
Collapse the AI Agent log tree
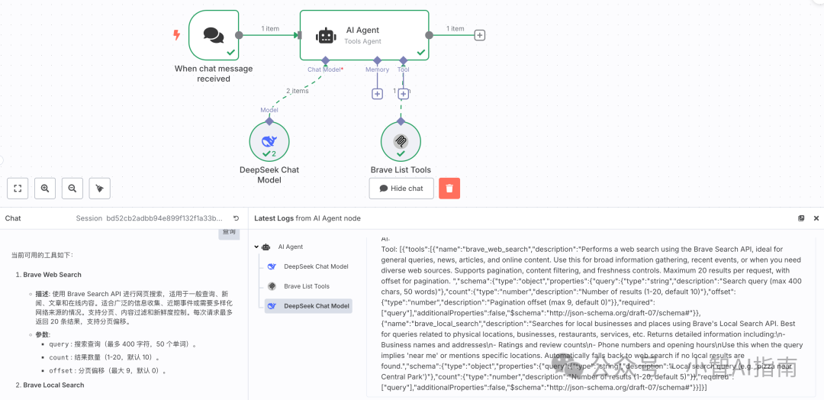tap(256, 247)
